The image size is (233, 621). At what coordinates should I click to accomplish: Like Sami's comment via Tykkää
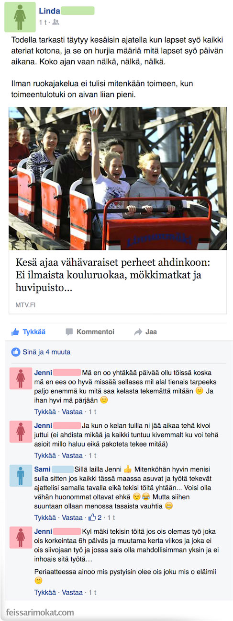tap(44, 518)
